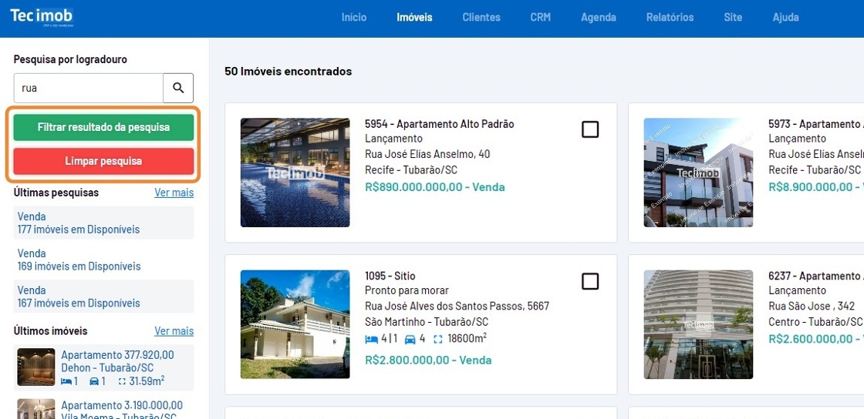Navigate to Relatórios in top bar
Screen dimensions: 864x419
670,17
